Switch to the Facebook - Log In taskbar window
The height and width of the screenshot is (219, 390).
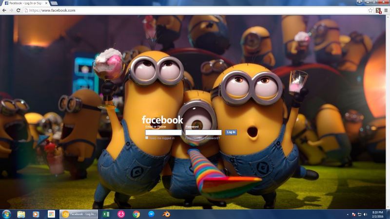click(79, 214)
